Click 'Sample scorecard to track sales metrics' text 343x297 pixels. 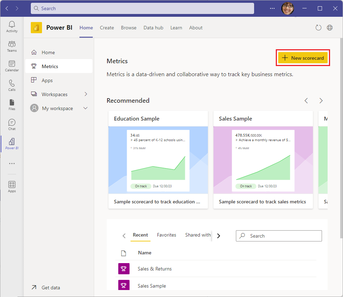262,202
